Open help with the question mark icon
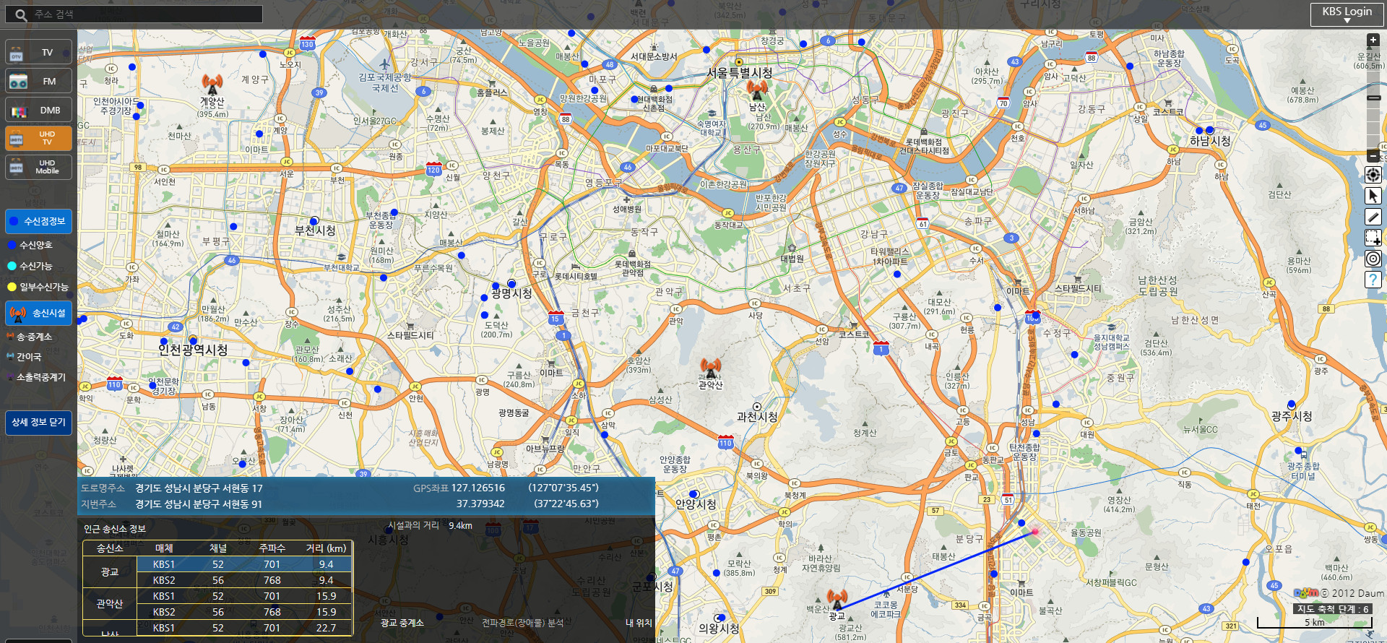The height and width of the screenshot is (643, 1387). click(x=1373, y=280)
